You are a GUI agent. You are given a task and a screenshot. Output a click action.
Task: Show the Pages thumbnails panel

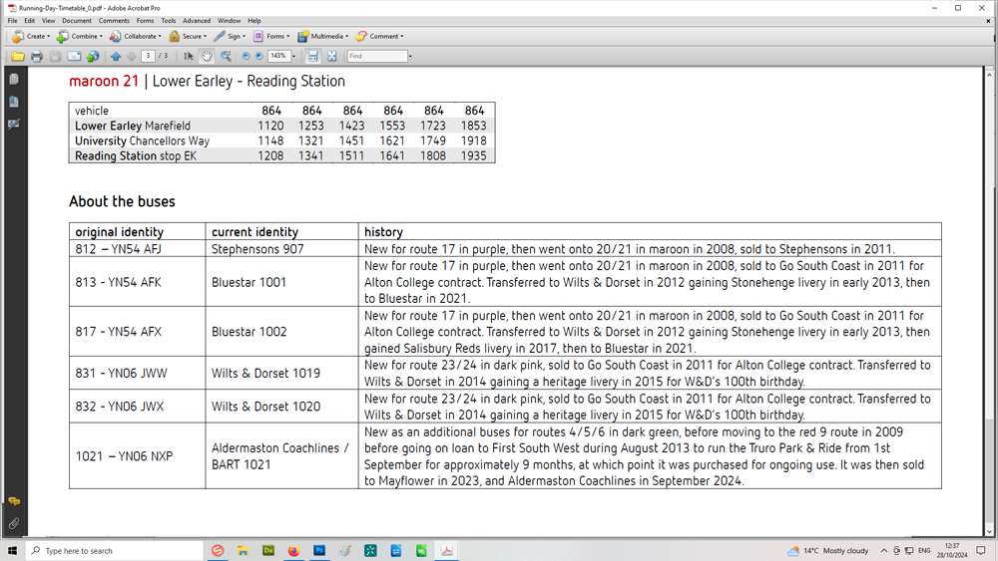14,79
